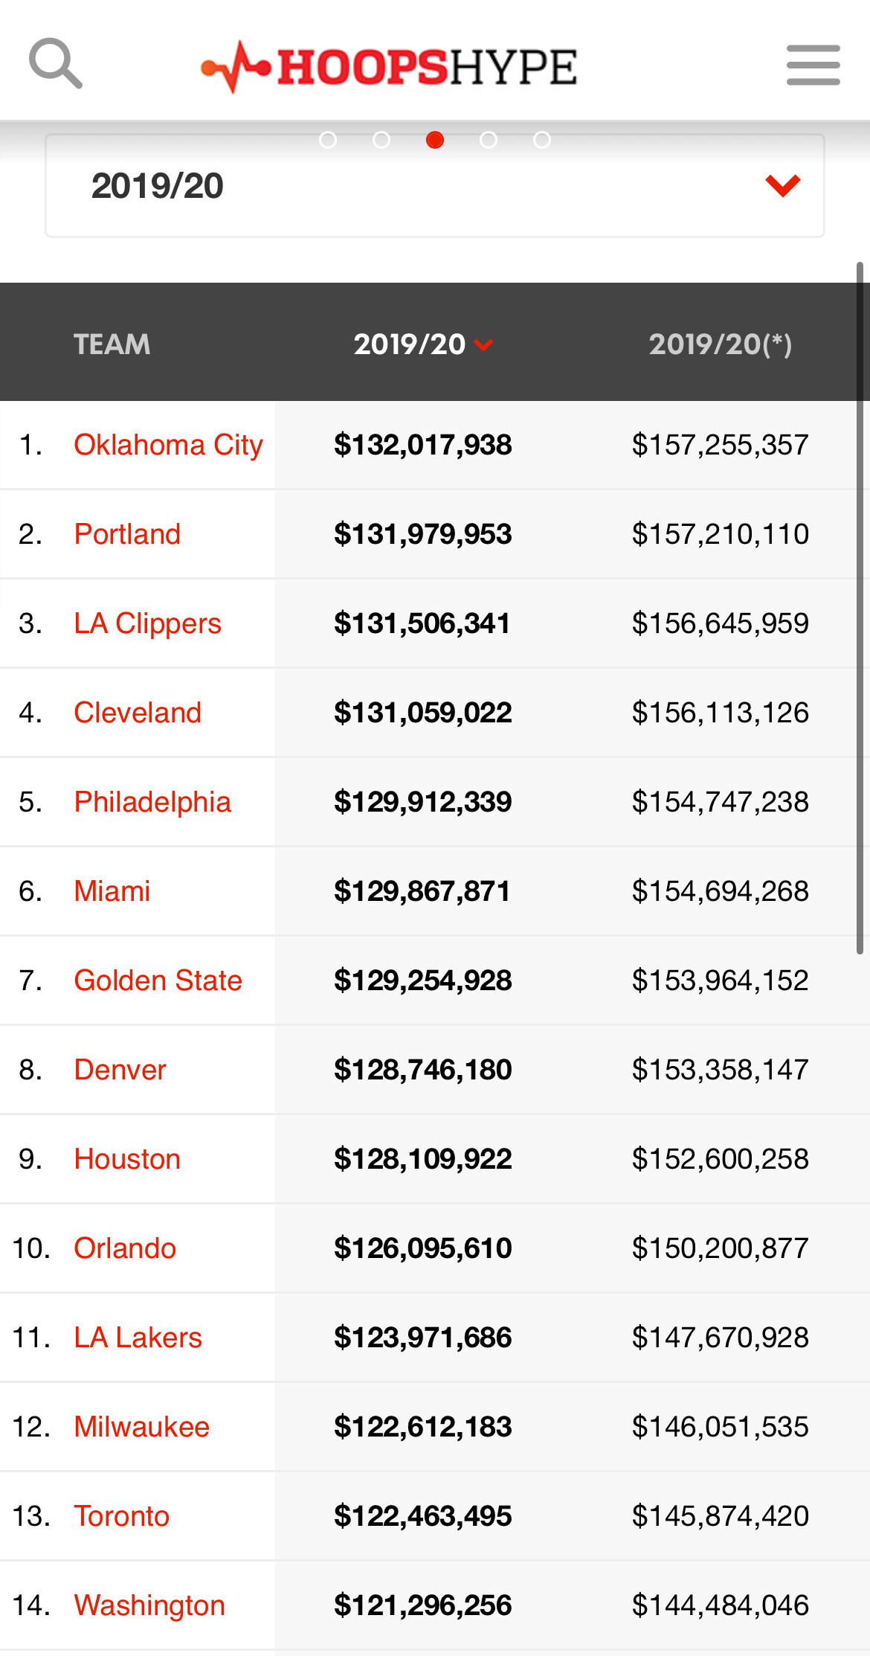Open the search magnifier icon
The width and height of the screenshot is (870, 1656).
coord(56,63)
